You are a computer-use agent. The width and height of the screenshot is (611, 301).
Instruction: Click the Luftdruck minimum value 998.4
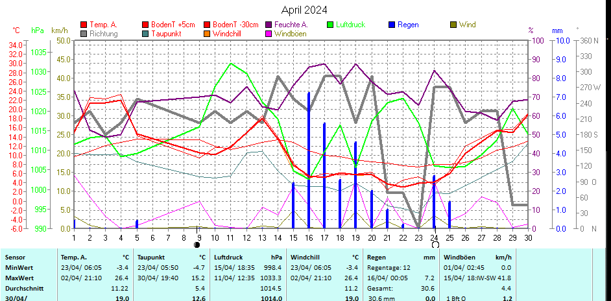[x=273, y=268]
